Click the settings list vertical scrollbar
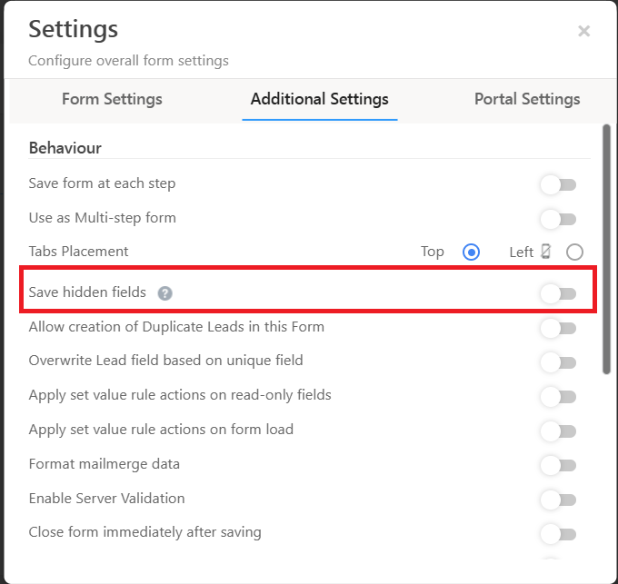This screenshot has width=618, height=584. tap(606, 249)
